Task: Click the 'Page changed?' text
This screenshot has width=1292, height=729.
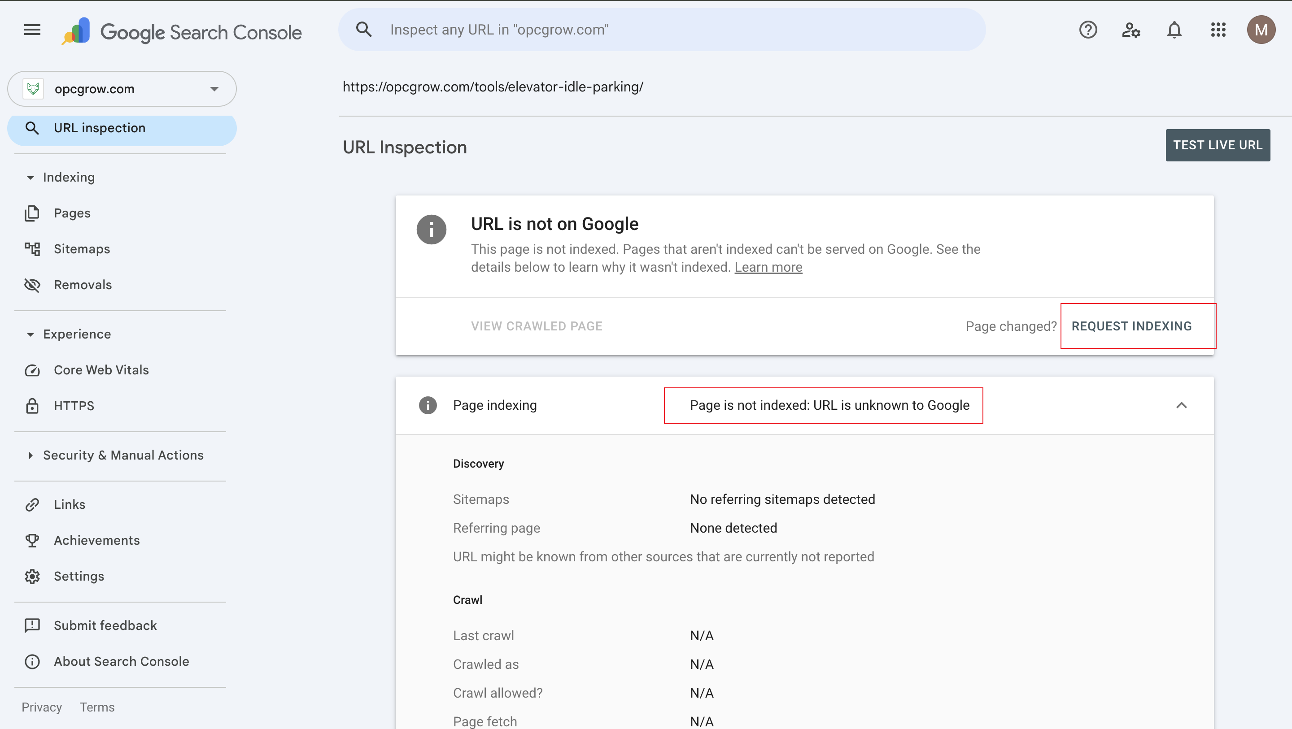Action: pyautogui.click(x=1011, y=326)
